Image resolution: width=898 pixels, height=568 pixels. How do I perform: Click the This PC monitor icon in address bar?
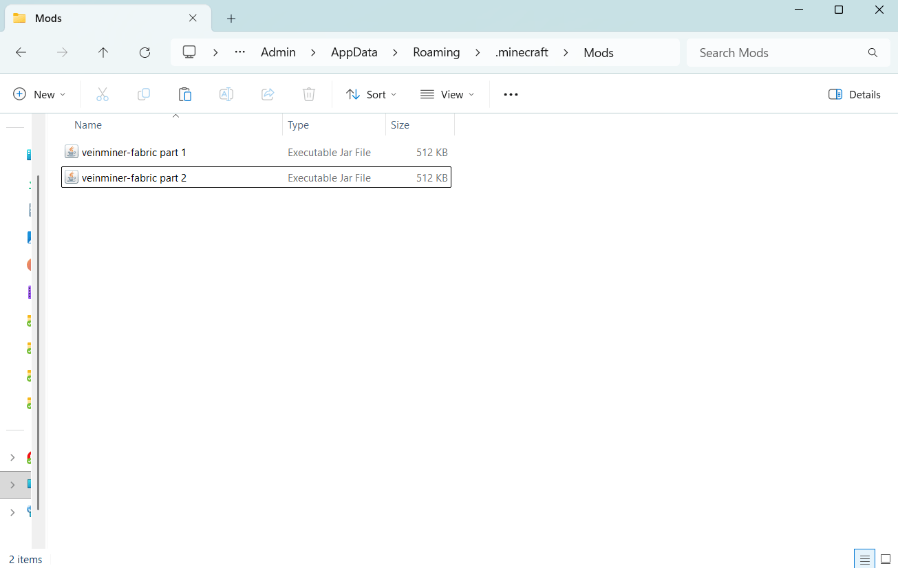click(x=189, y=52)
